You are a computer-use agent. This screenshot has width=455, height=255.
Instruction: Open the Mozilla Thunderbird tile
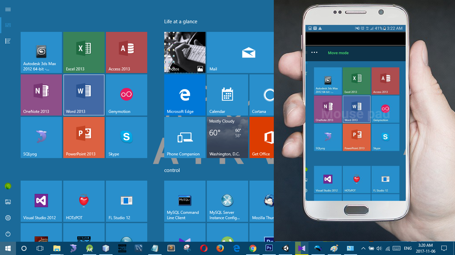[x=261, y=201]
